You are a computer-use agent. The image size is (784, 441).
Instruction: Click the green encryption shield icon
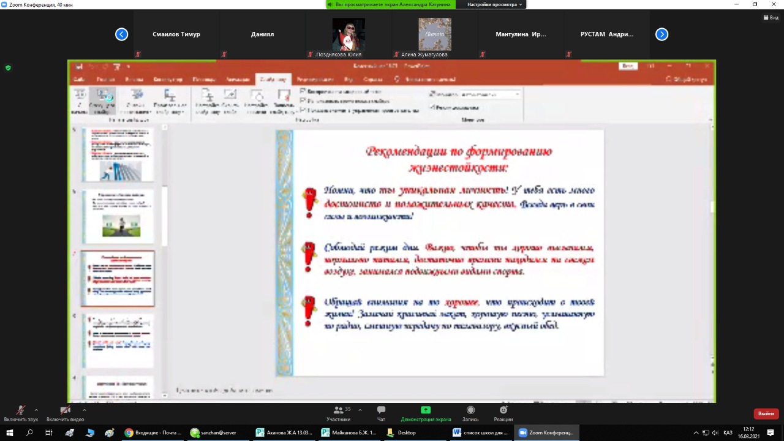(8, 67)
